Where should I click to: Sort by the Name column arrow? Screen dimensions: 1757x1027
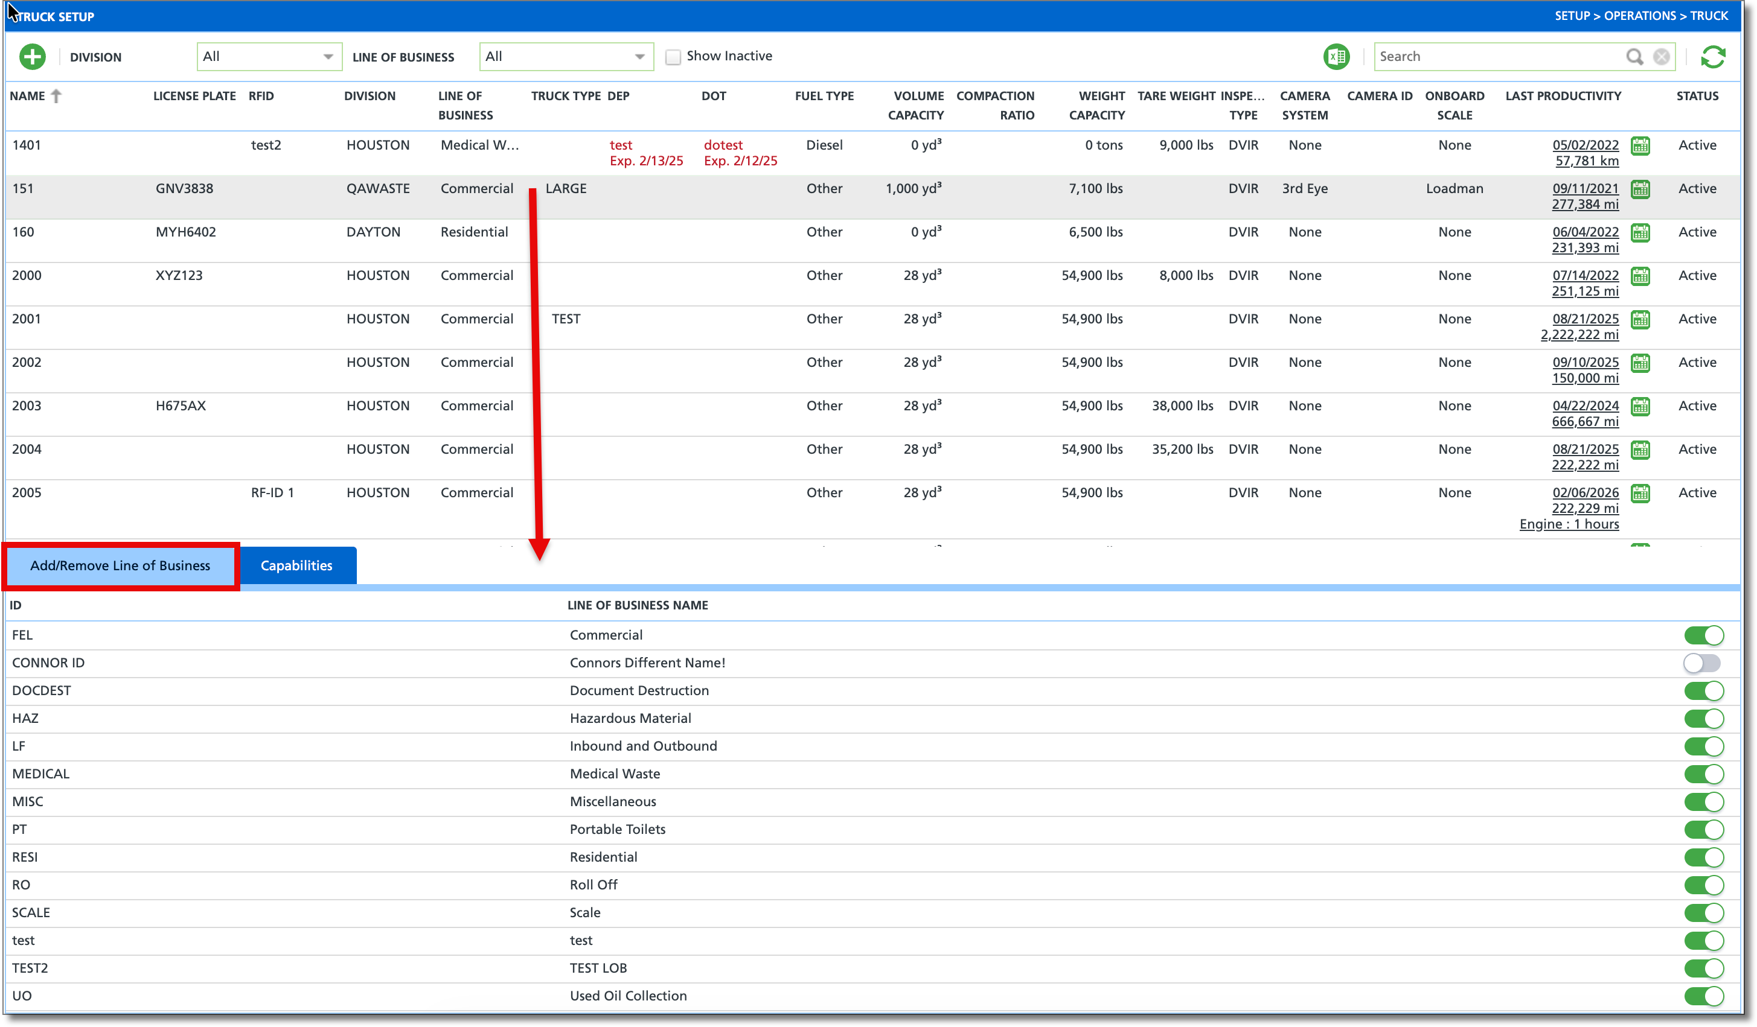click(57, 96)
